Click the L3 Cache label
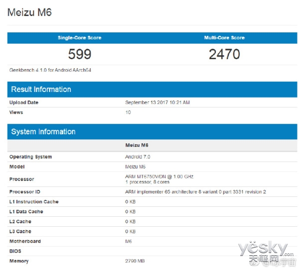The image size is (299, 269). point(20,231)
